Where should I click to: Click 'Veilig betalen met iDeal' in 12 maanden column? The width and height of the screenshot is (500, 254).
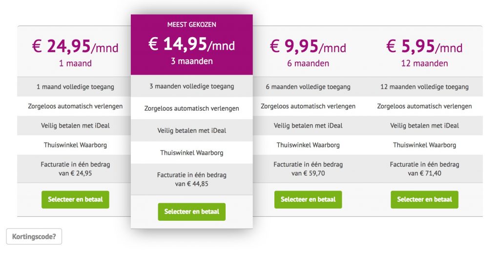[x=424, y=126]
